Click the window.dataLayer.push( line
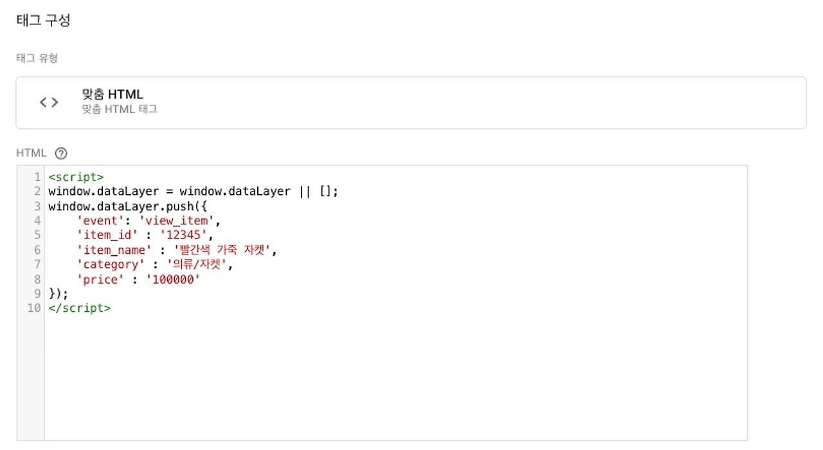This screenshot has height=450, width=823. pos(129,206)
